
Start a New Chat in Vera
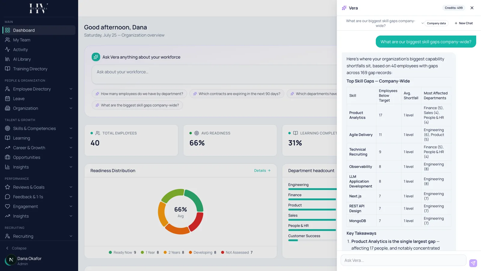click(464, 23)
